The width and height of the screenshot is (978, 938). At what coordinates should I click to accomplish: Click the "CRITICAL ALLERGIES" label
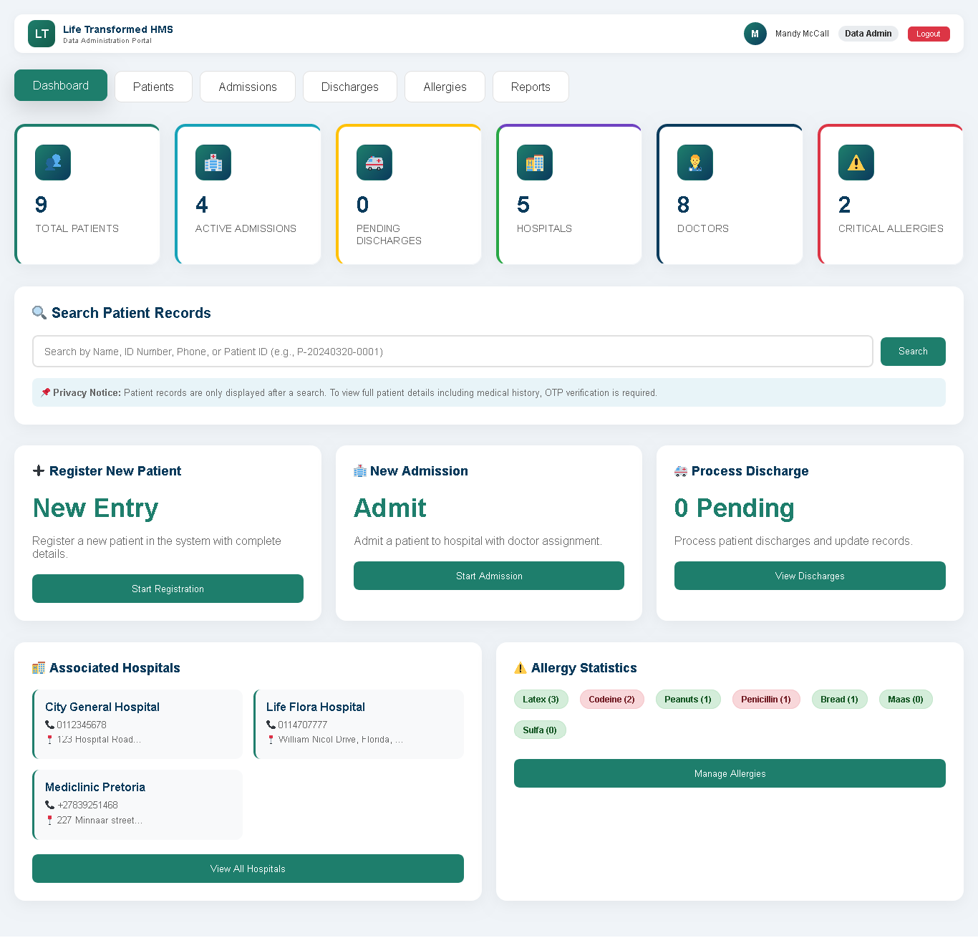coord(891,228)
